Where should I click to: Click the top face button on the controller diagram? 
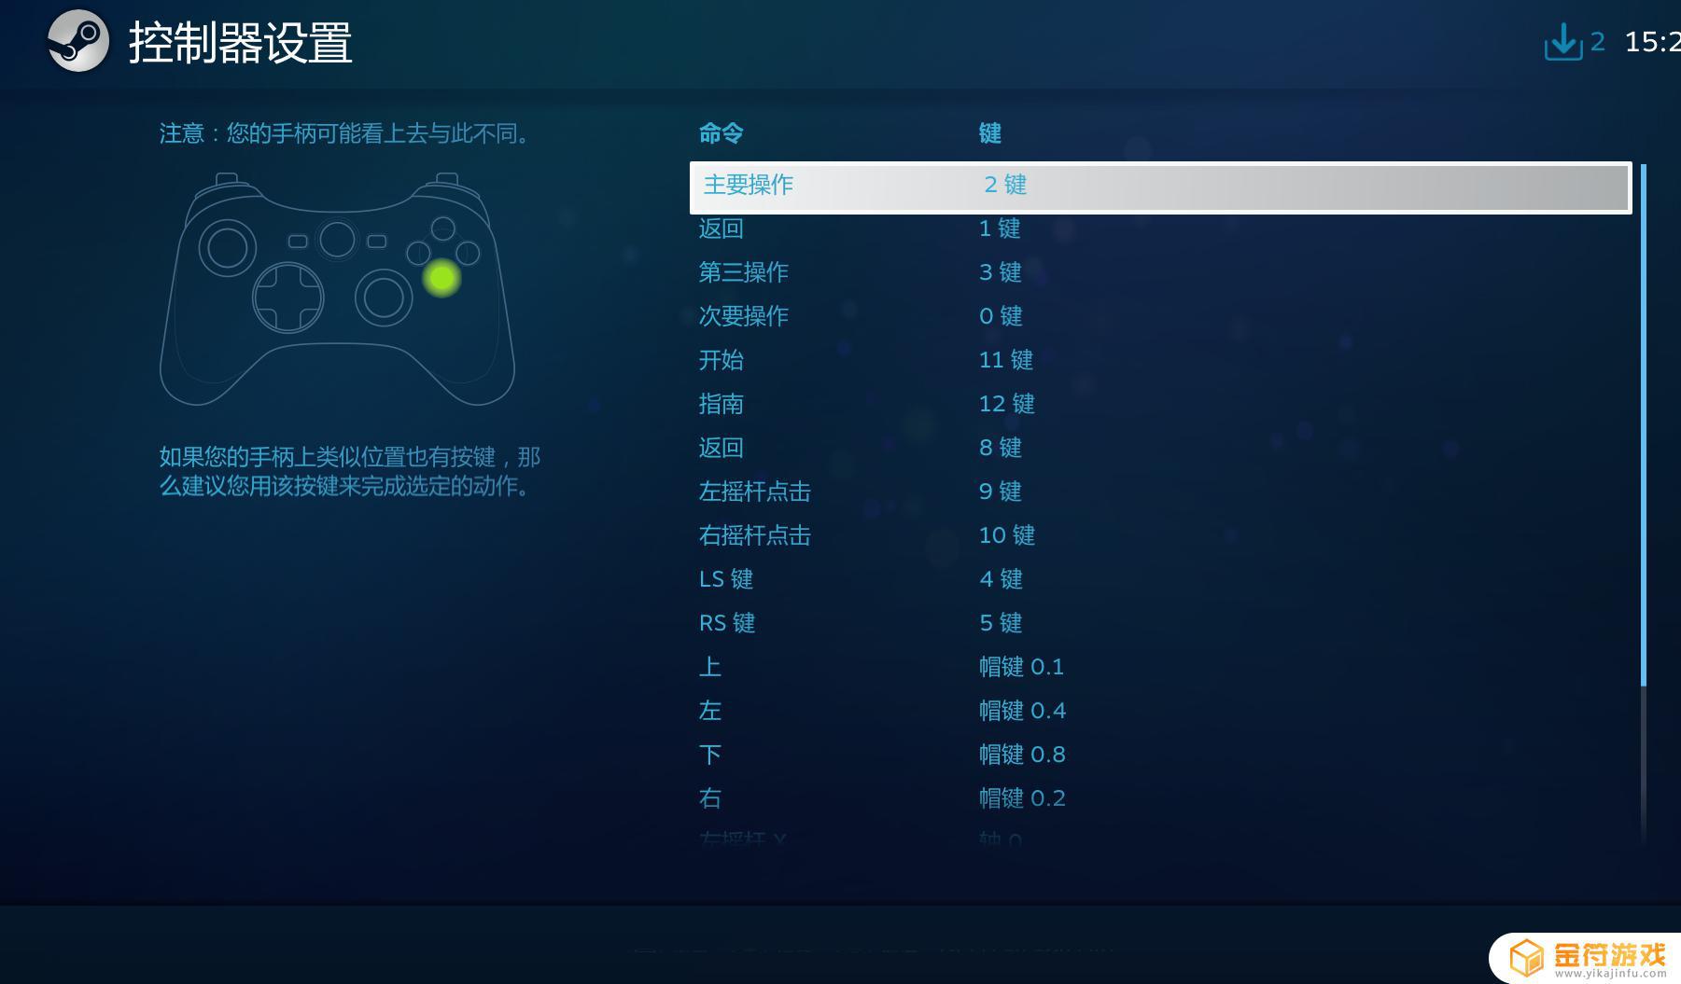[443, 229]
